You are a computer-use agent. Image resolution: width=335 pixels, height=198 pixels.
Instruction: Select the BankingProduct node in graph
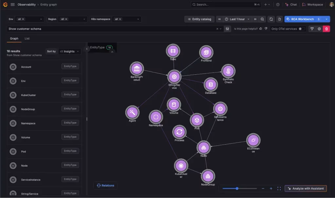(x=137, y=69)
